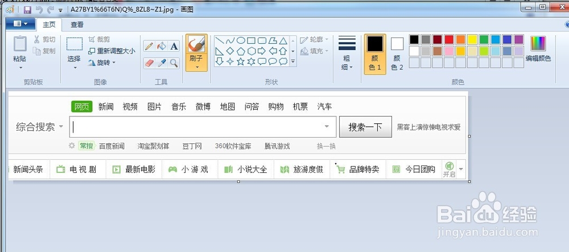Image resolution: width=569 pixels, height=252 pixels.
Task: Pick the yellow color swatch
Action: pos(472,39)
